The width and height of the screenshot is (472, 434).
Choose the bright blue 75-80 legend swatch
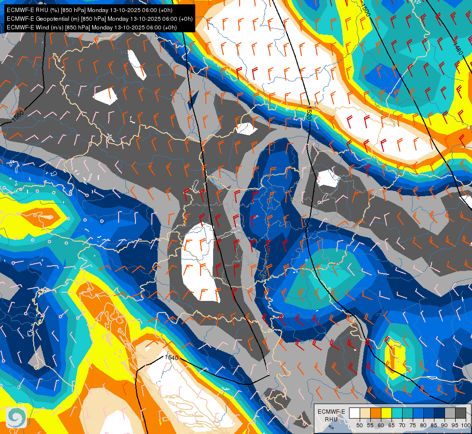[x=418, y=413]
